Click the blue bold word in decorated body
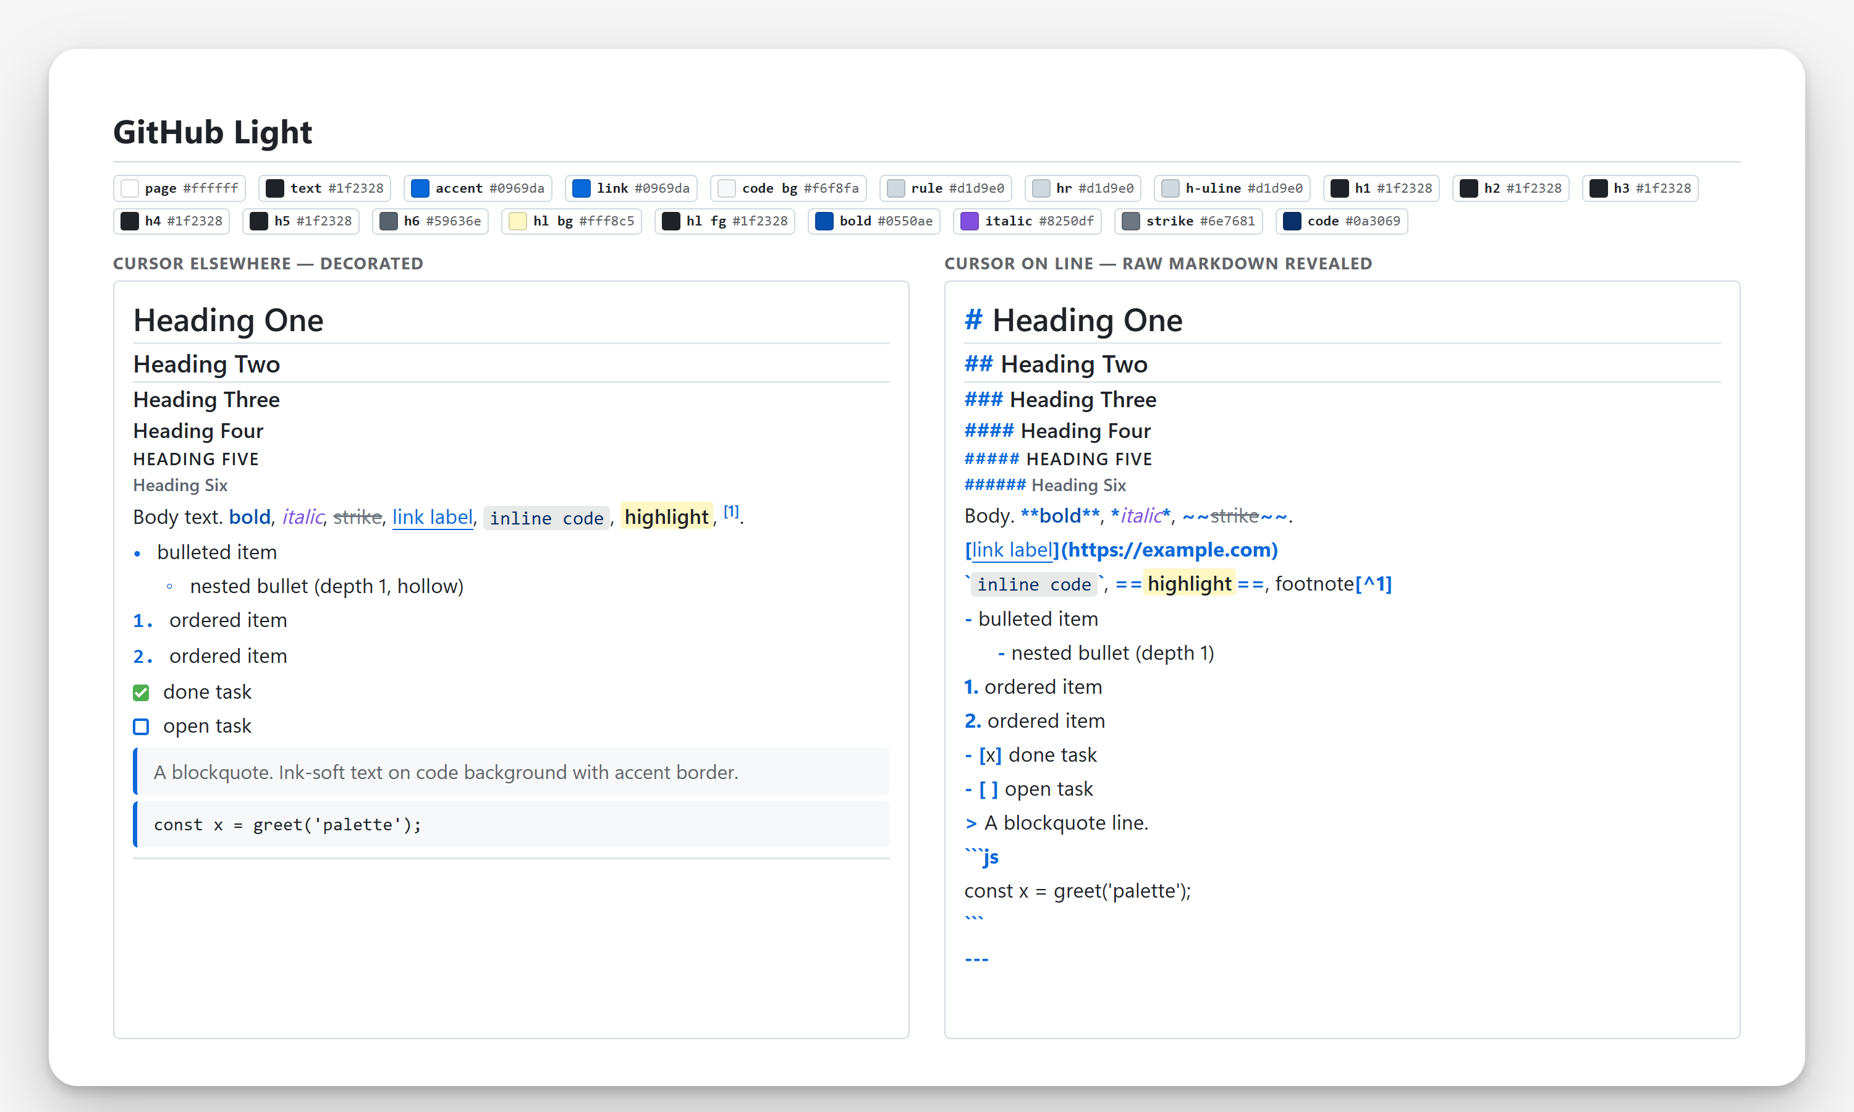The width and height of the screenshot is (1854, 1112). tap(250, 517)
